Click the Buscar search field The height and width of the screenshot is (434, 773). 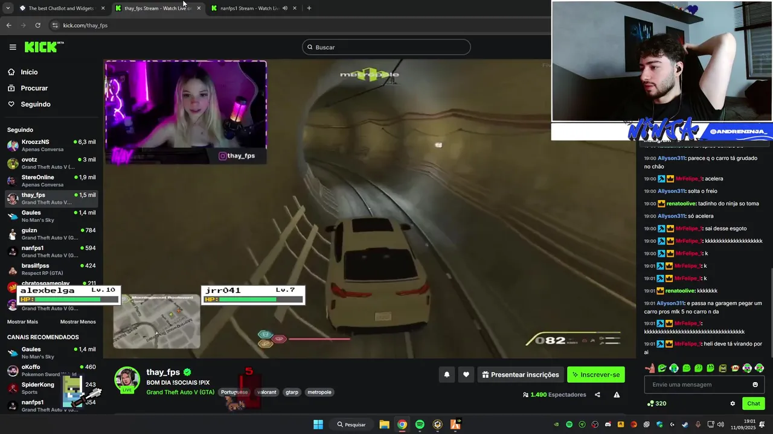point(386,47)
